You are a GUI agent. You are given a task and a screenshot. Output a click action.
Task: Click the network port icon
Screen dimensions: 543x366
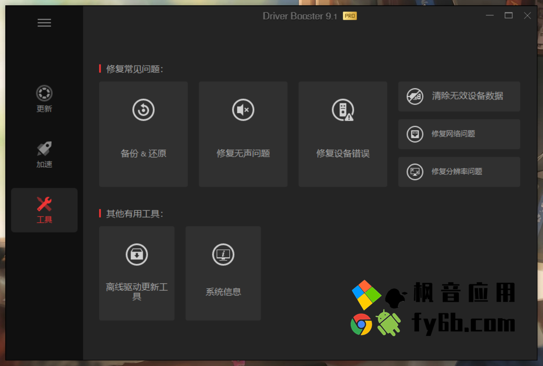tap(415, 134)
